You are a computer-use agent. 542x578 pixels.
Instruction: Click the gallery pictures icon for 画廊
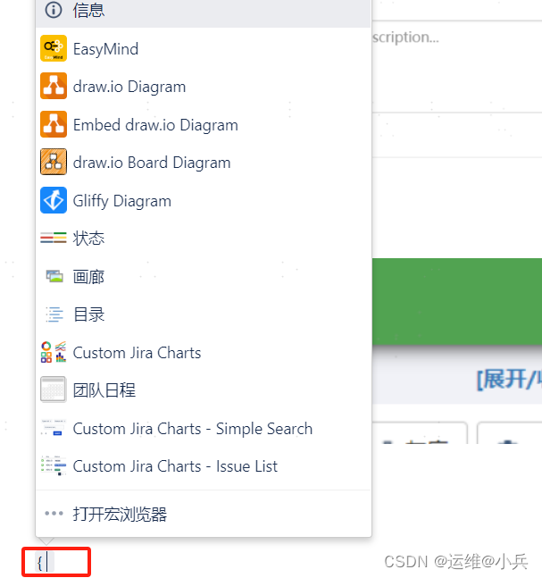click(54, 276)
